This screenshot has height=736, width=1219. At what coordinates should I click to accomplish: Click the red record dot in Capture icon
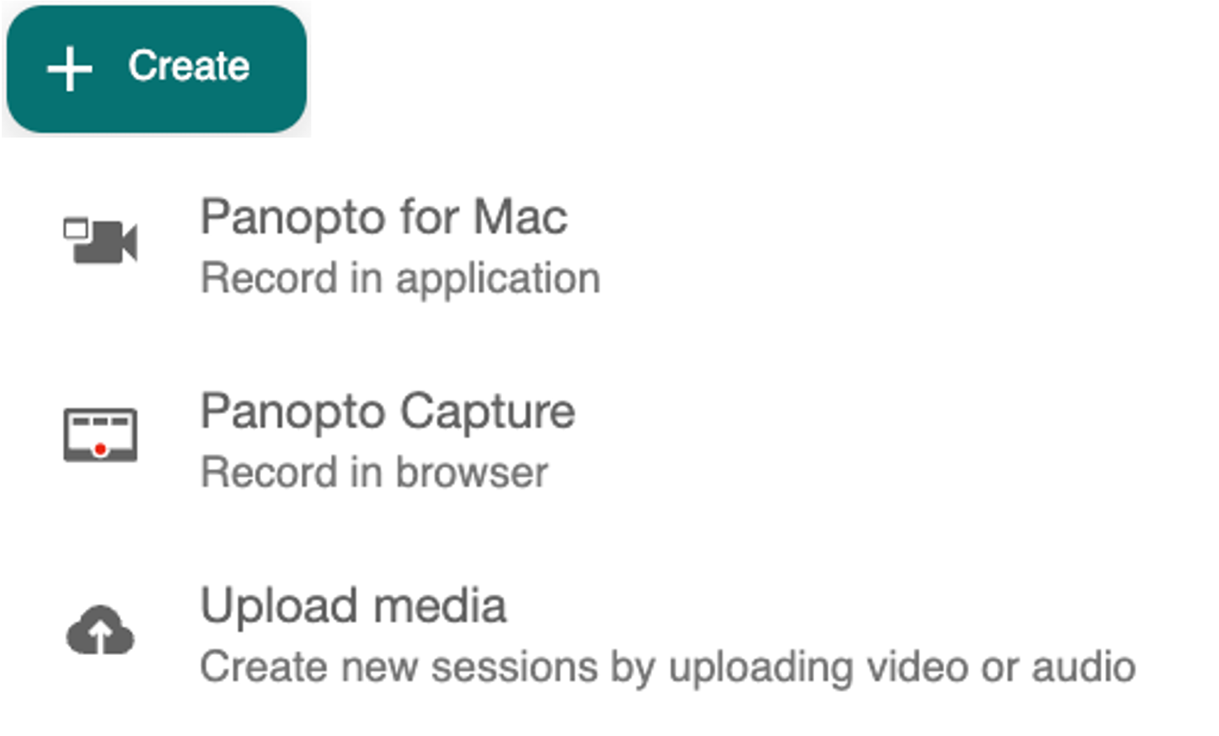coord(101,449)
